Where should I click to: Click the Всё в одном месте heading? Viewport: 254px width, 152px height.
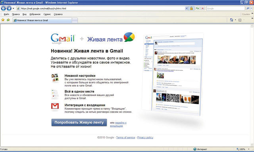tap(79, 91)
